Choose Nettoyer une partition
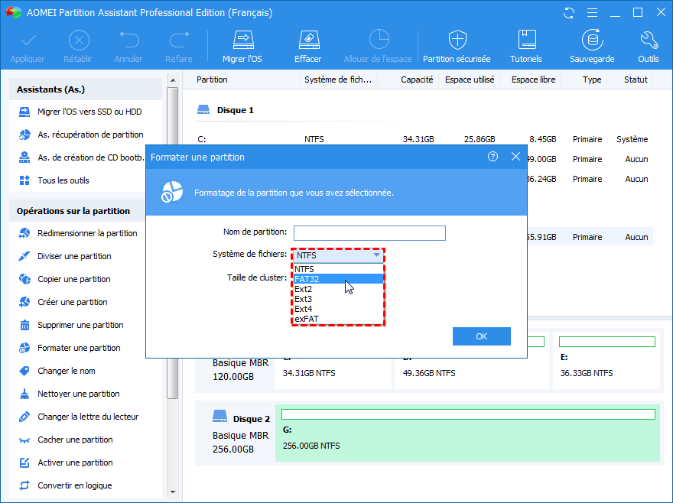 point(69,394)
